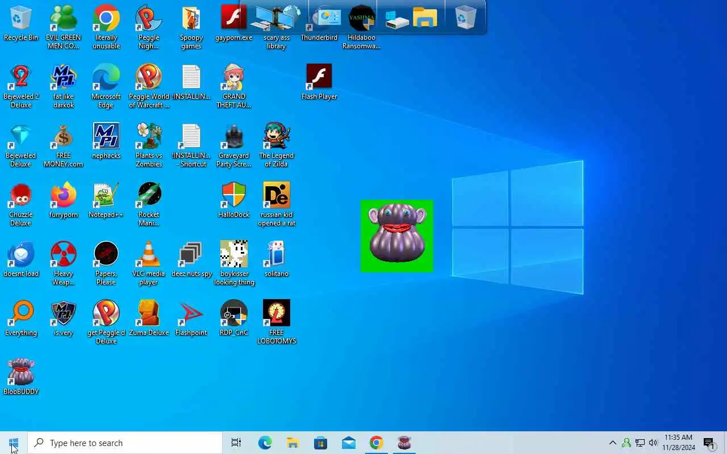This screenshot has height=454, width=727.
Task: Select the 'doesnt load' Thunderbird shortcut
Action: coord(21,259)
